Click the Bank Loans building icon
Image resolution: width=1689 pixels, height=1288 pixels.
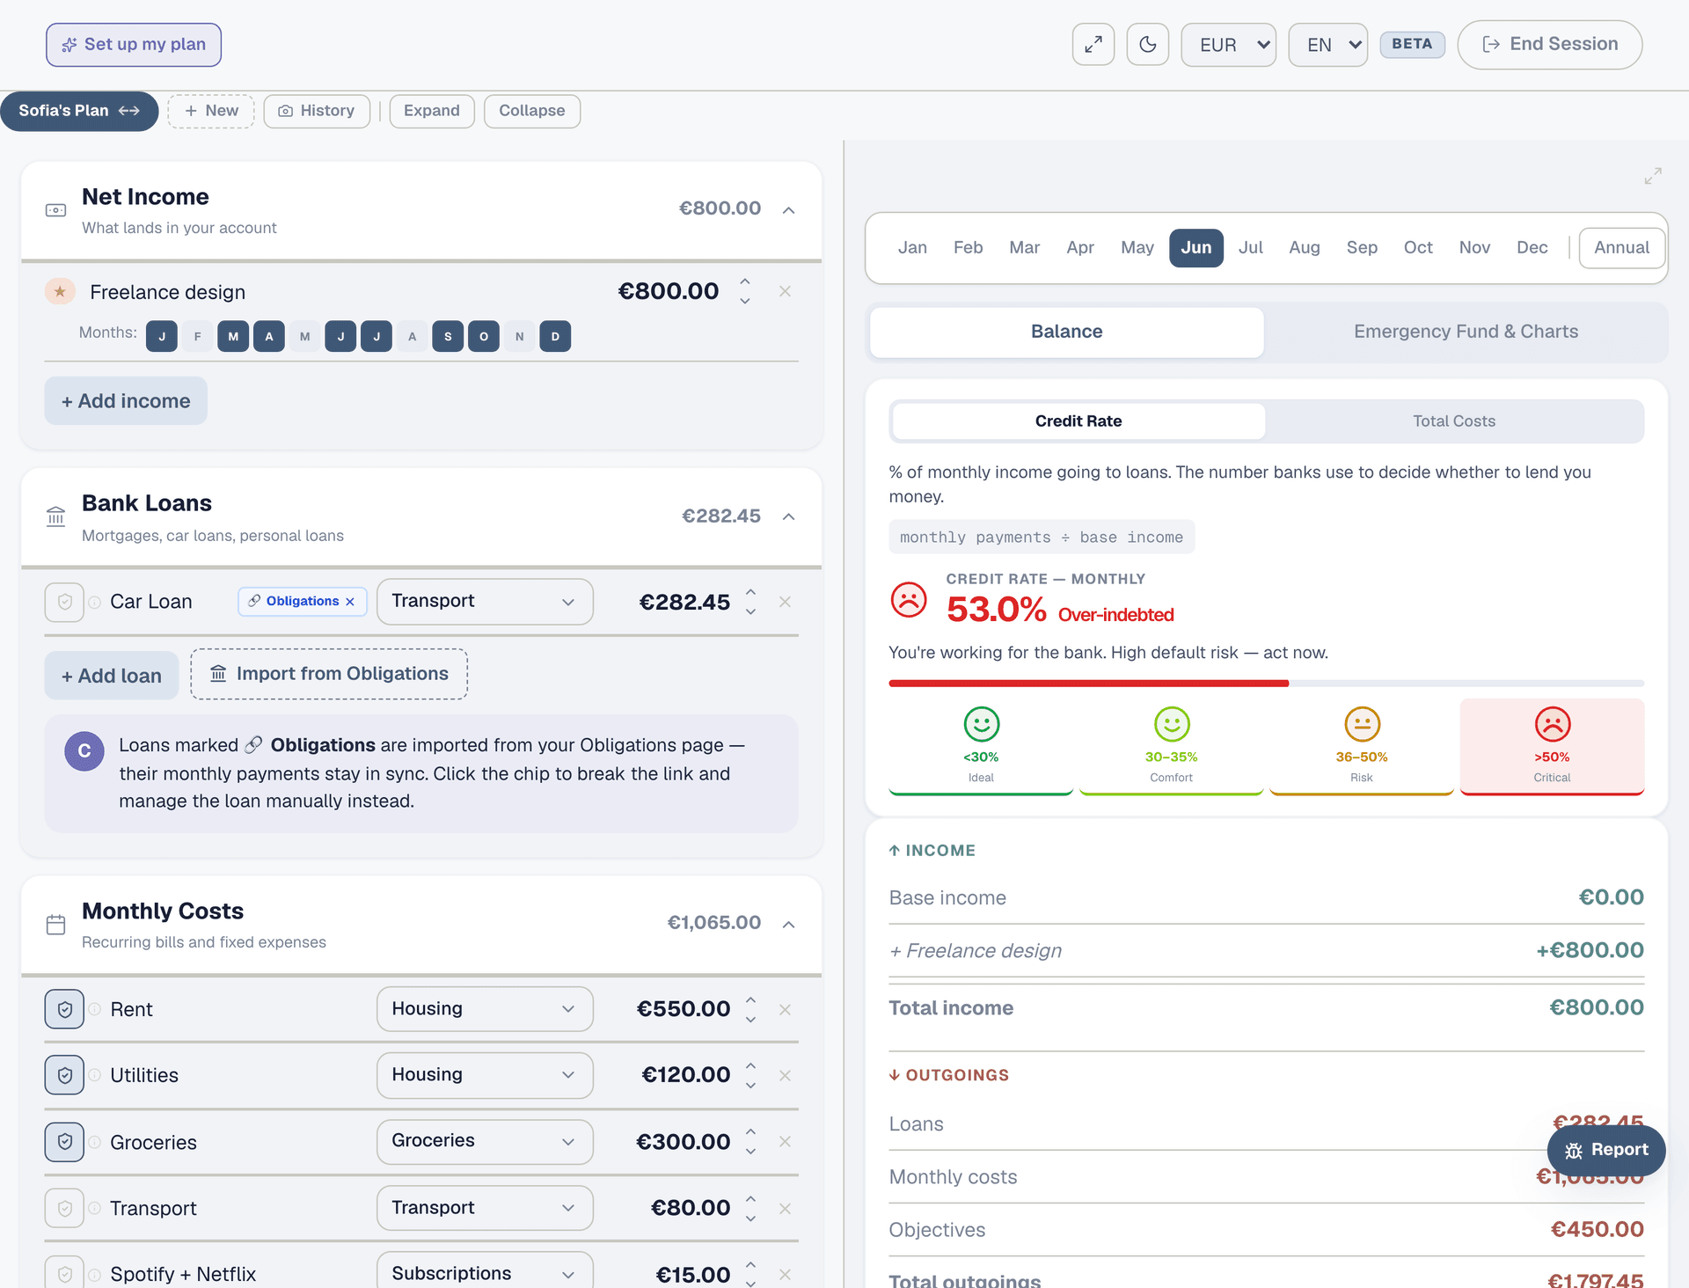(x=55, y=516)
